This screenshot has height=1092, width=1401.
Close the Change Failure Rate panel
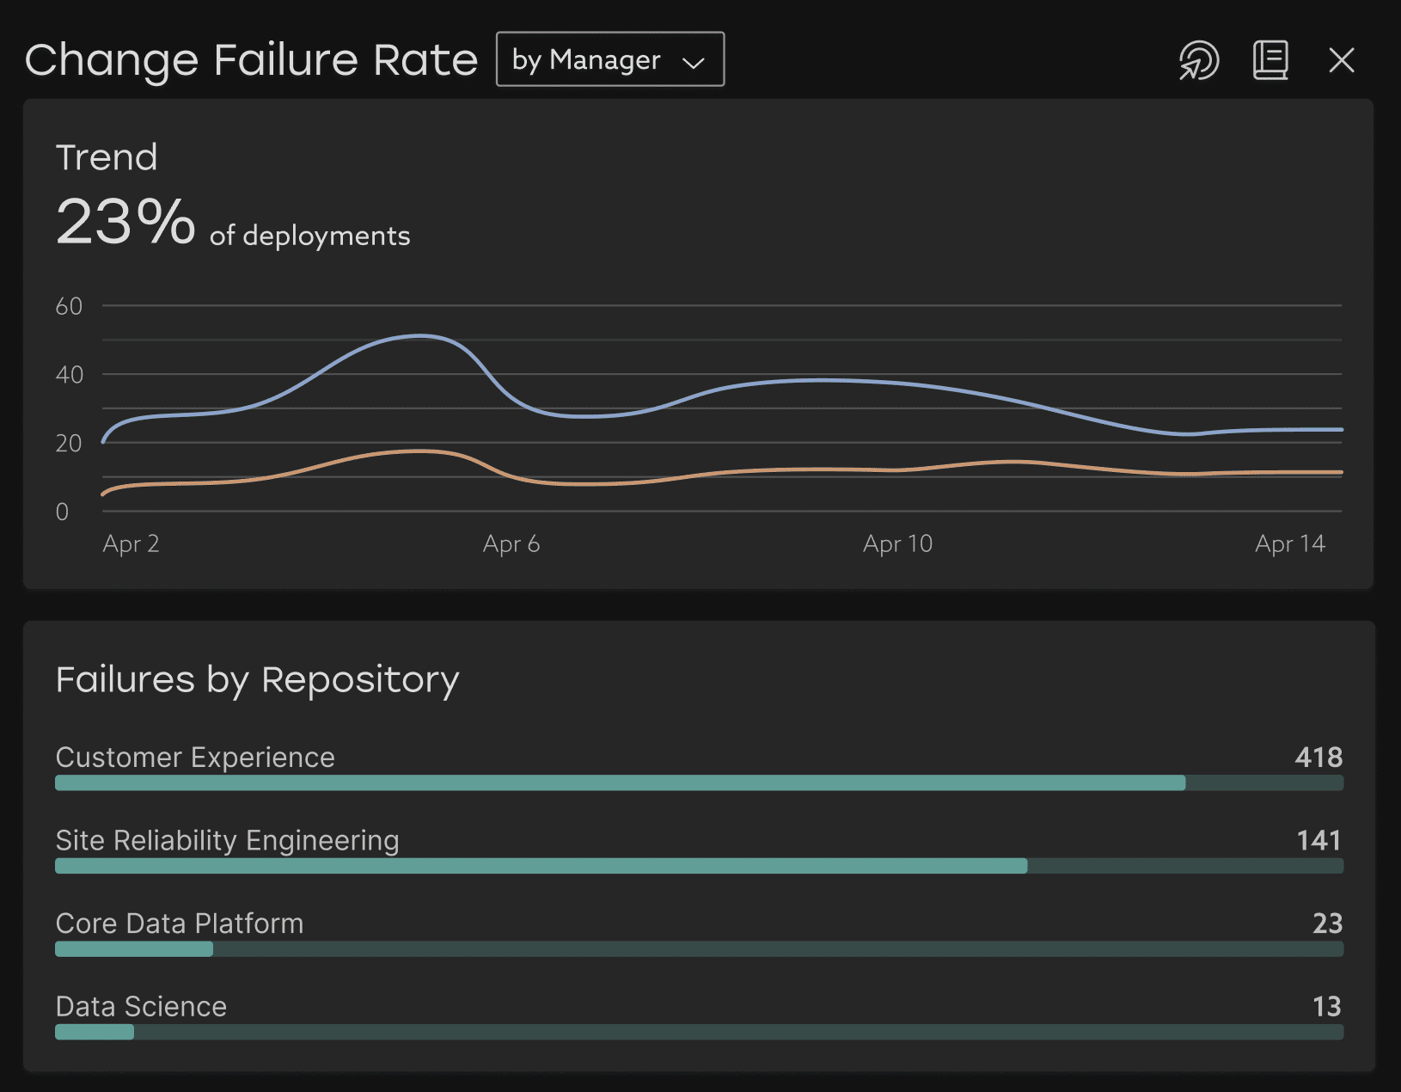[x=1341, y=60]
